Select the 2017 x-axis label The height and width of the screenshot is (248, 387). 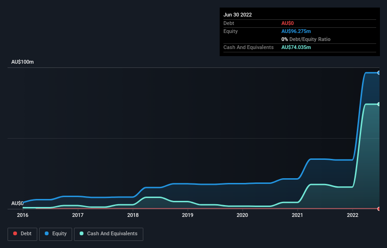click(x=78, y=215)
